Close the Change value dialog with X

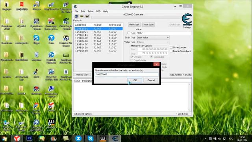156,64
